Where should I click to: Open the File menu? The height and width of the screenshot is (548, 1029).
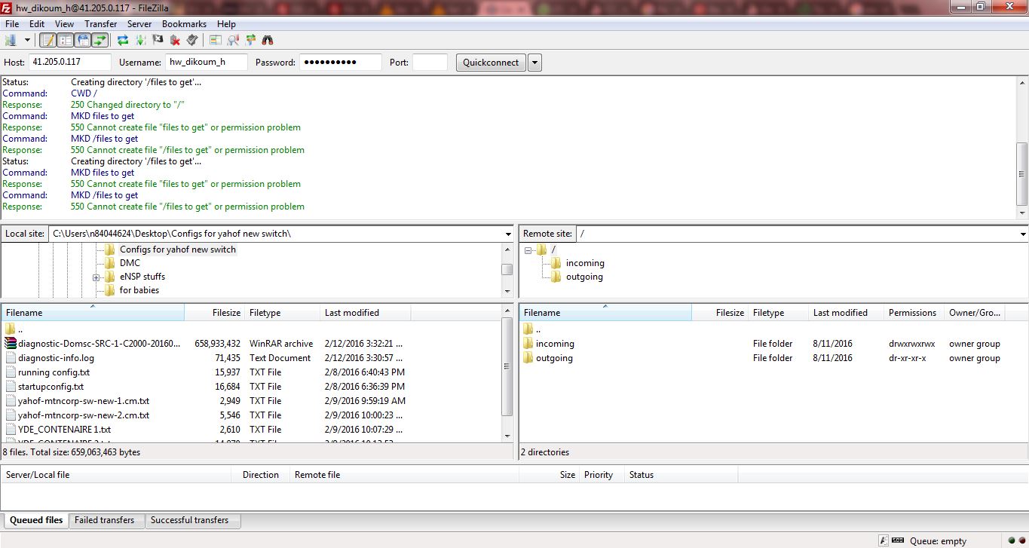pyautogui.click(x=12, y=24)
